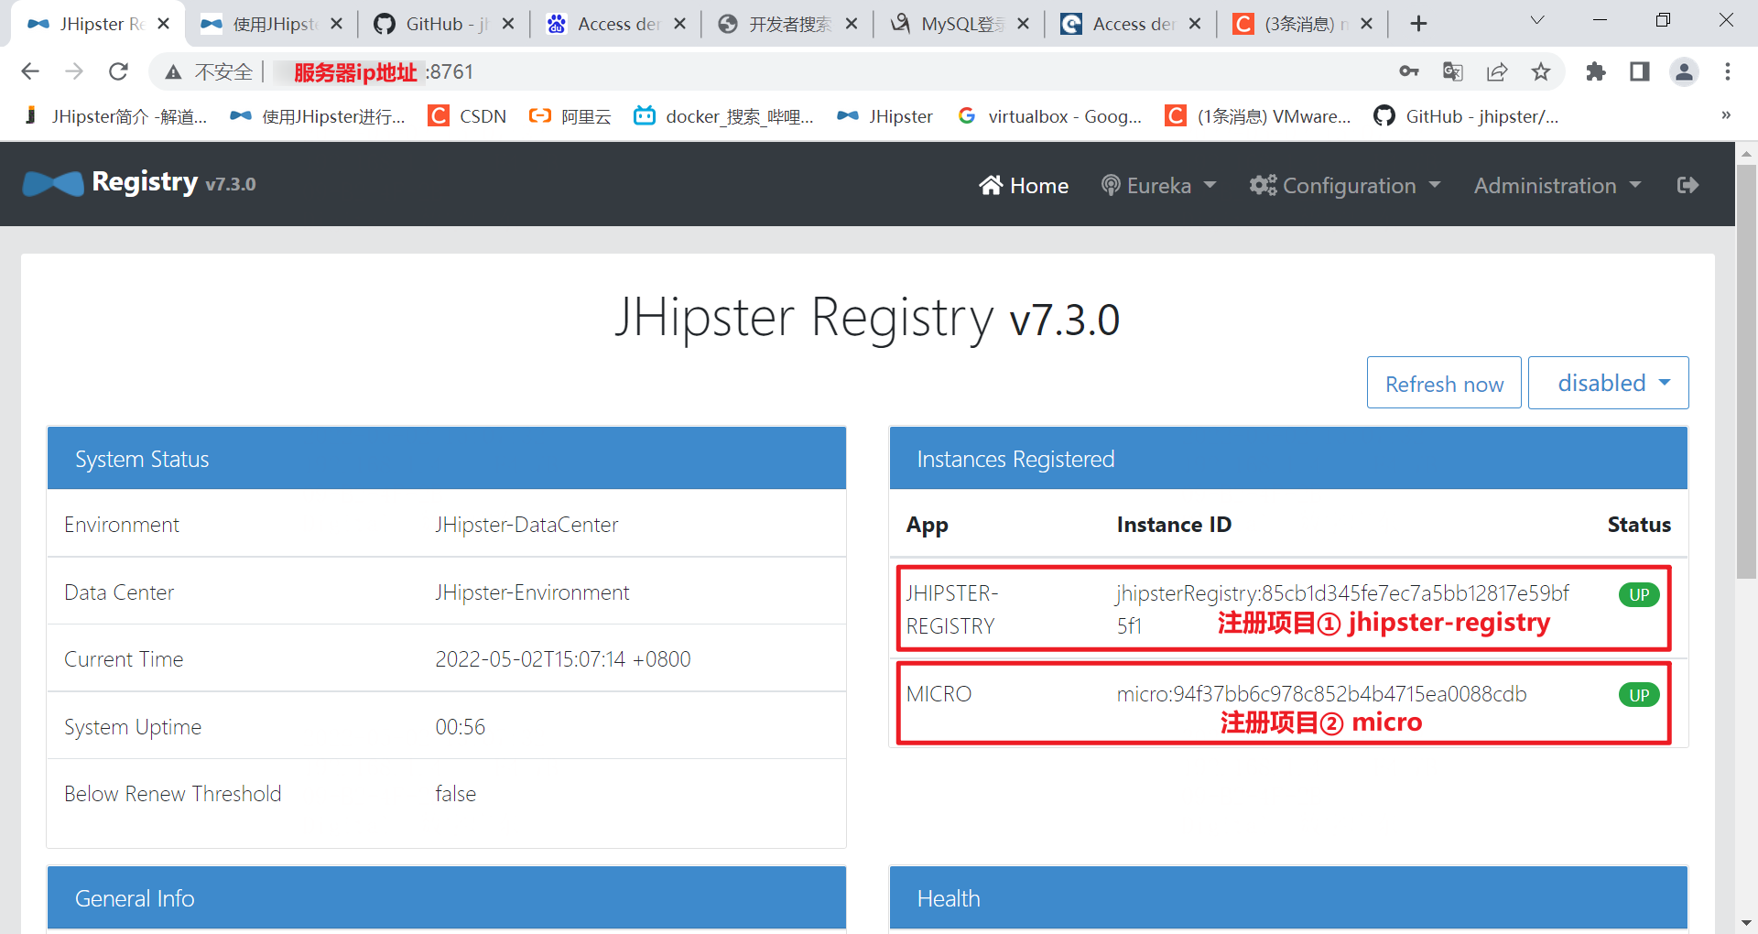This screenshot has width=1758, height=934.
Task: Expand the Eureka menu
Action: [1158, 186]
